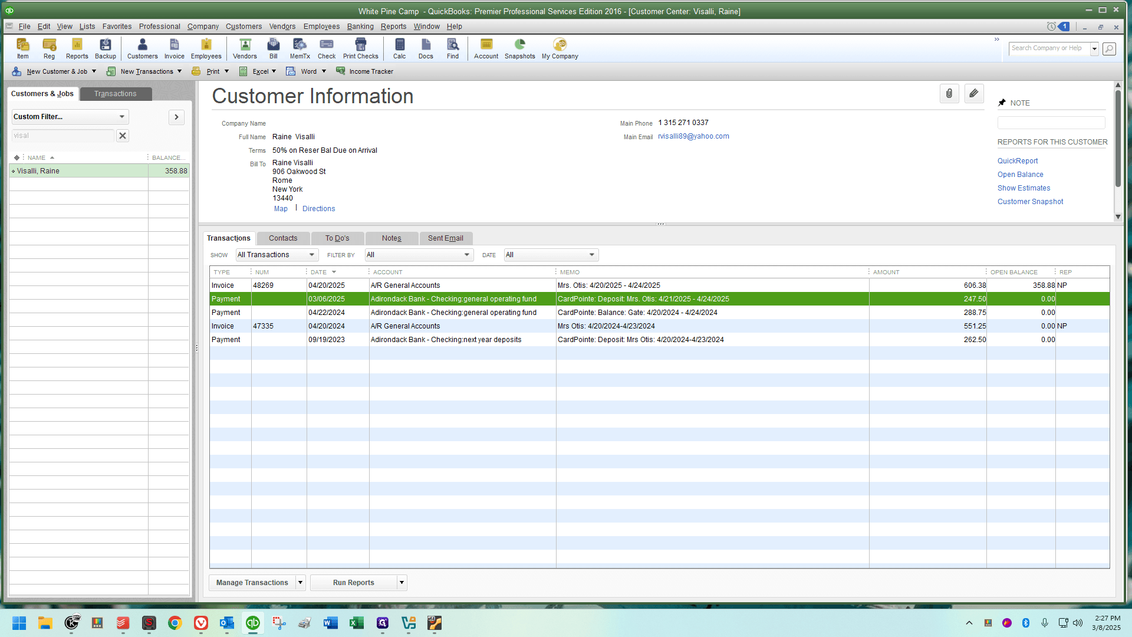Screen dimensions: 1132x637
Task: Click the customer email address link
Action: pyautogui.click(x=694, y=136)
